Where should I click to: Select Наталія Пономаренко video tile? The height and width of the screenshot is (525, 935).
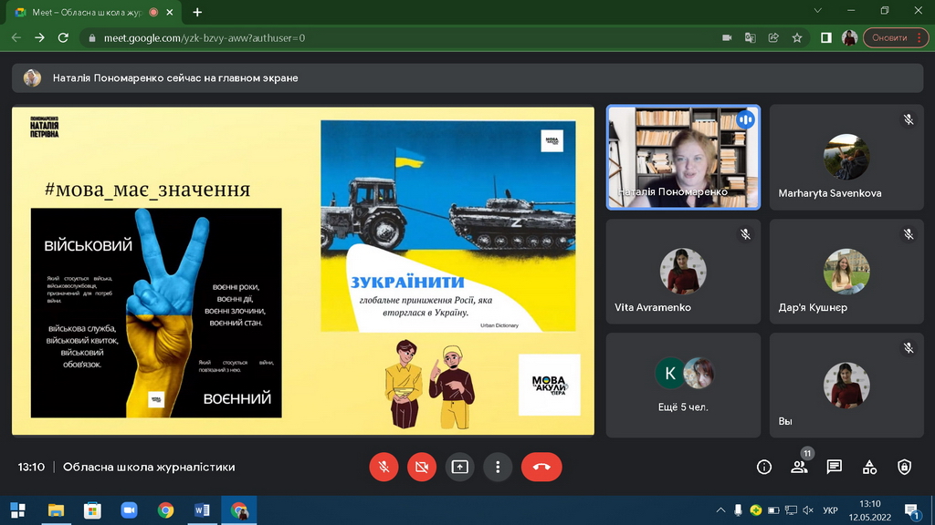[x=683, y=157]
